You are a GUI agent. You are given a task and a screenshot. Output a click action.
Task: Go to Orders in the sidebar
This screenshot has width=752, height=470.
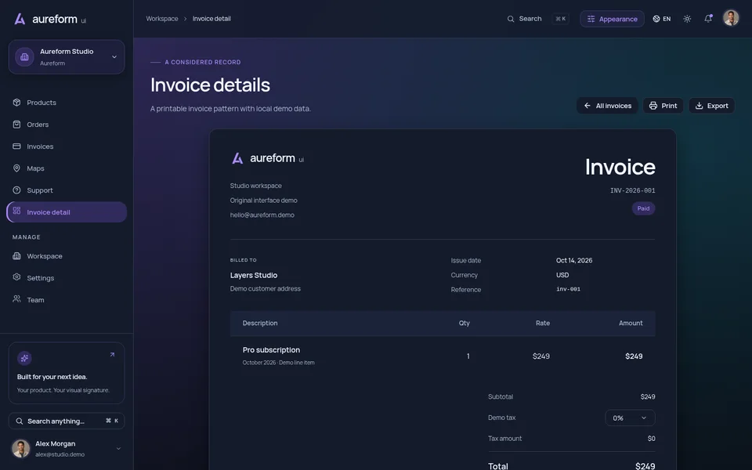click(x=67, y=125)
